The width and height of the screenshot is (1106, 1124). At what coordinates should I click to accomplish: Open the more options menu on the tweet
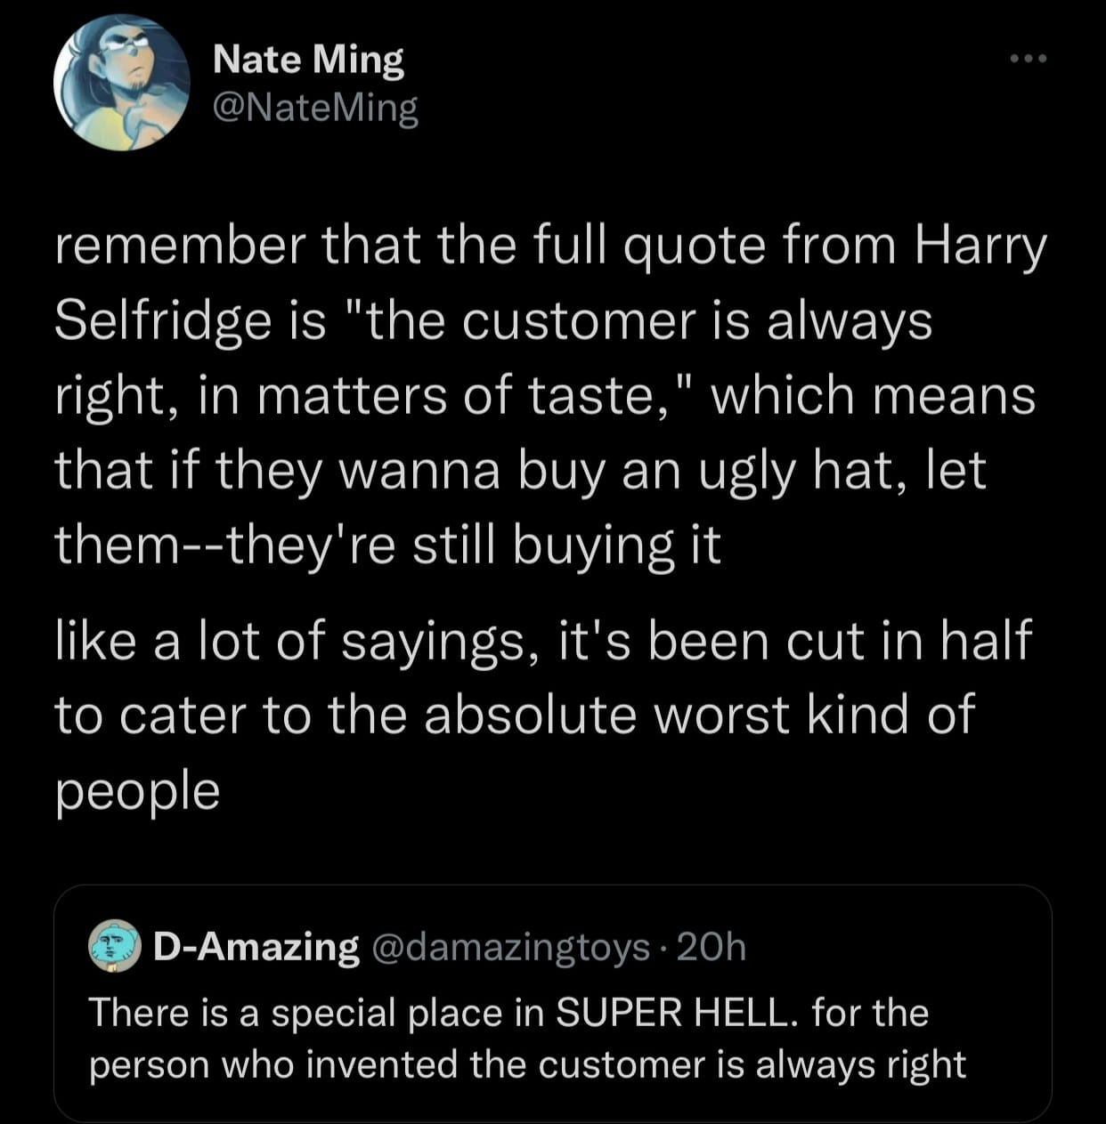(1028, 56)
